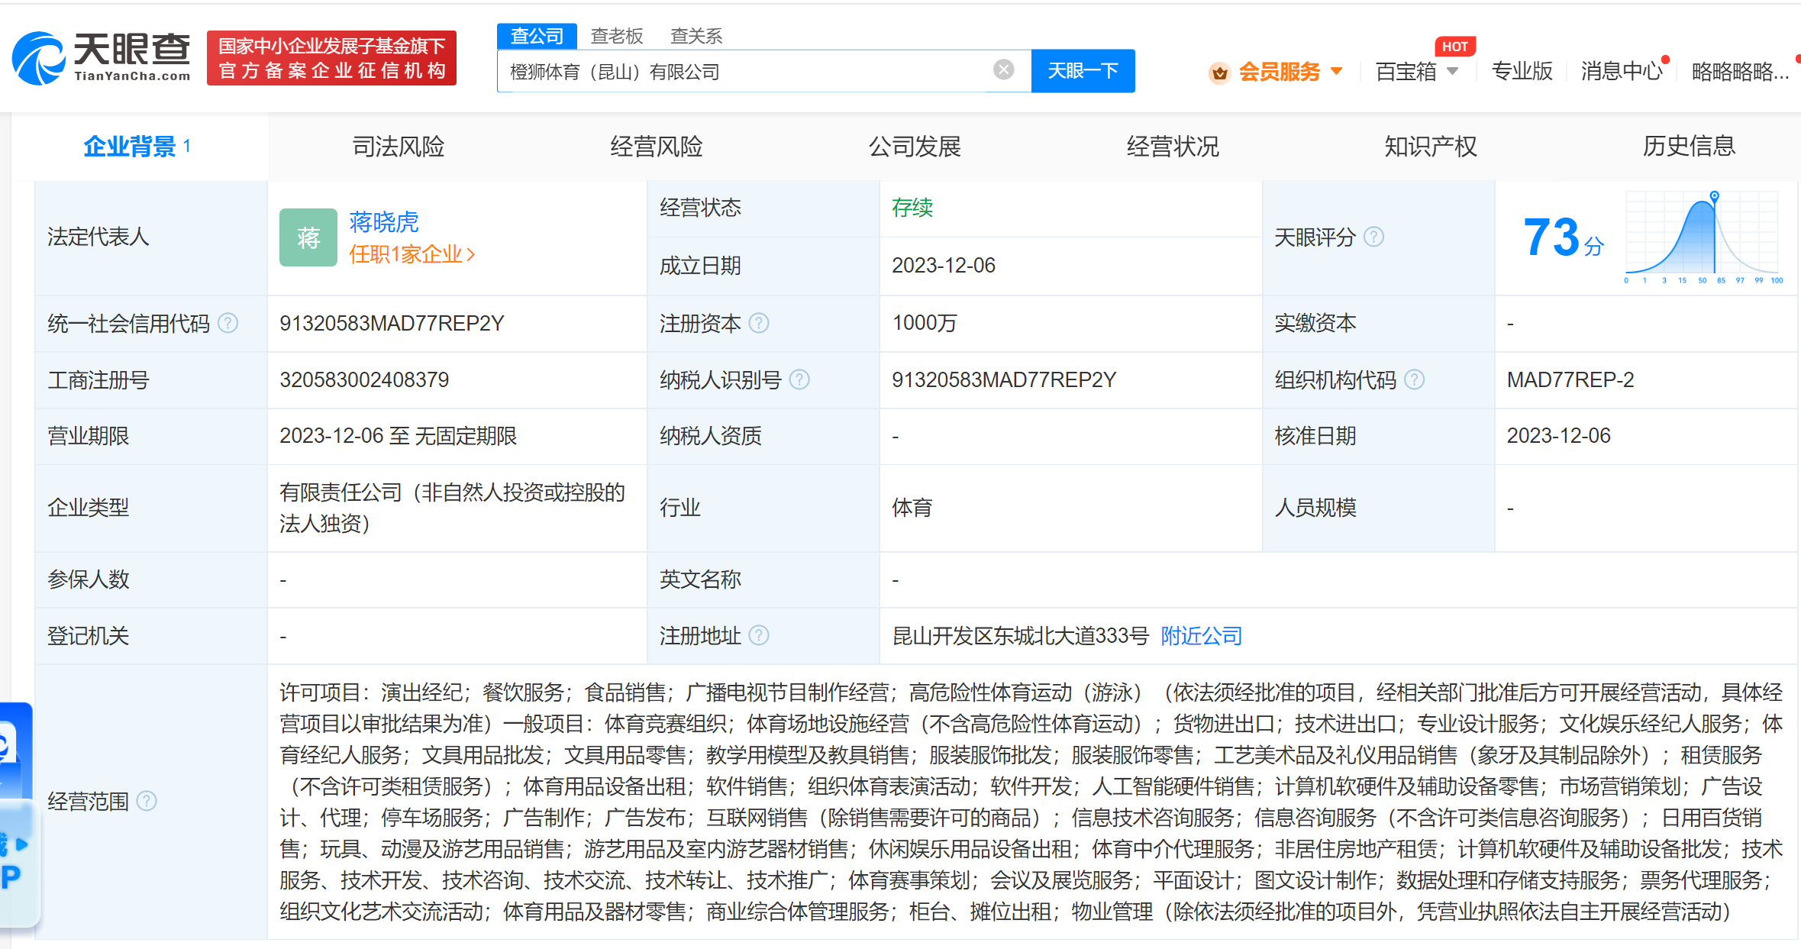Click help icon beside 统一社会信用代码
Image resolution: width=1801 pixels, height=949 pixels.
coord(228,324)
